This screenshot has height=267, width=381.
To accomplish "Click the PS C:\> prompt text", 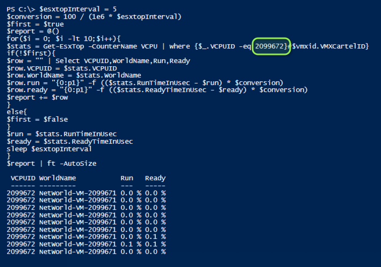I will (x=21, y=9).
